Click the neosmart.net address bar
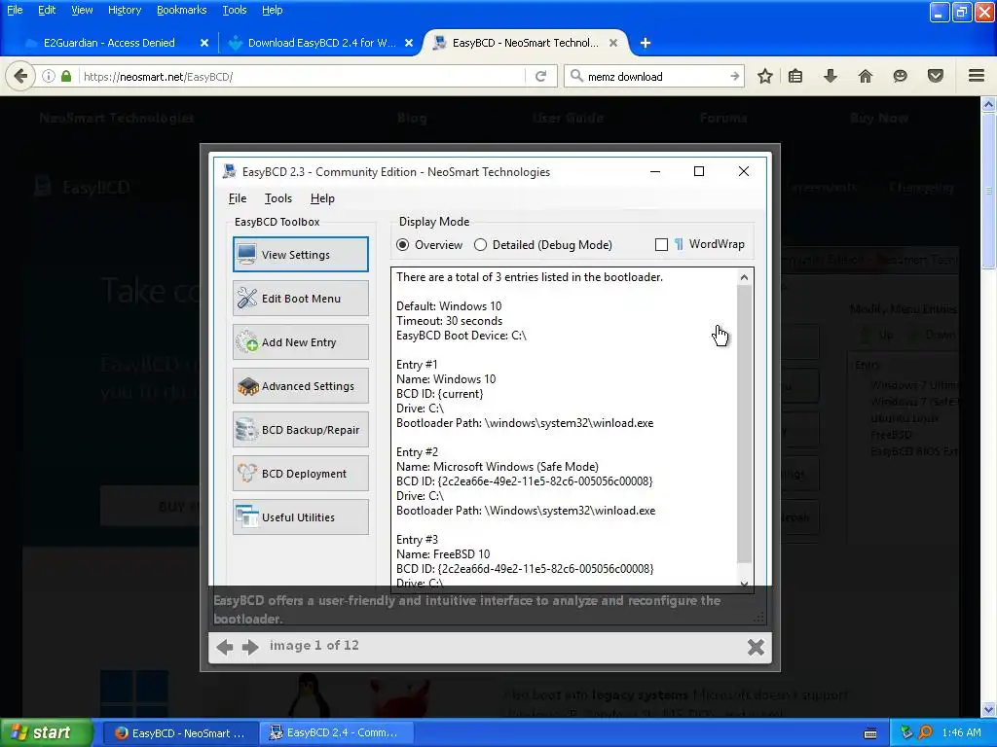This screenshot has width=997, height=747. [x=302, y=76]
